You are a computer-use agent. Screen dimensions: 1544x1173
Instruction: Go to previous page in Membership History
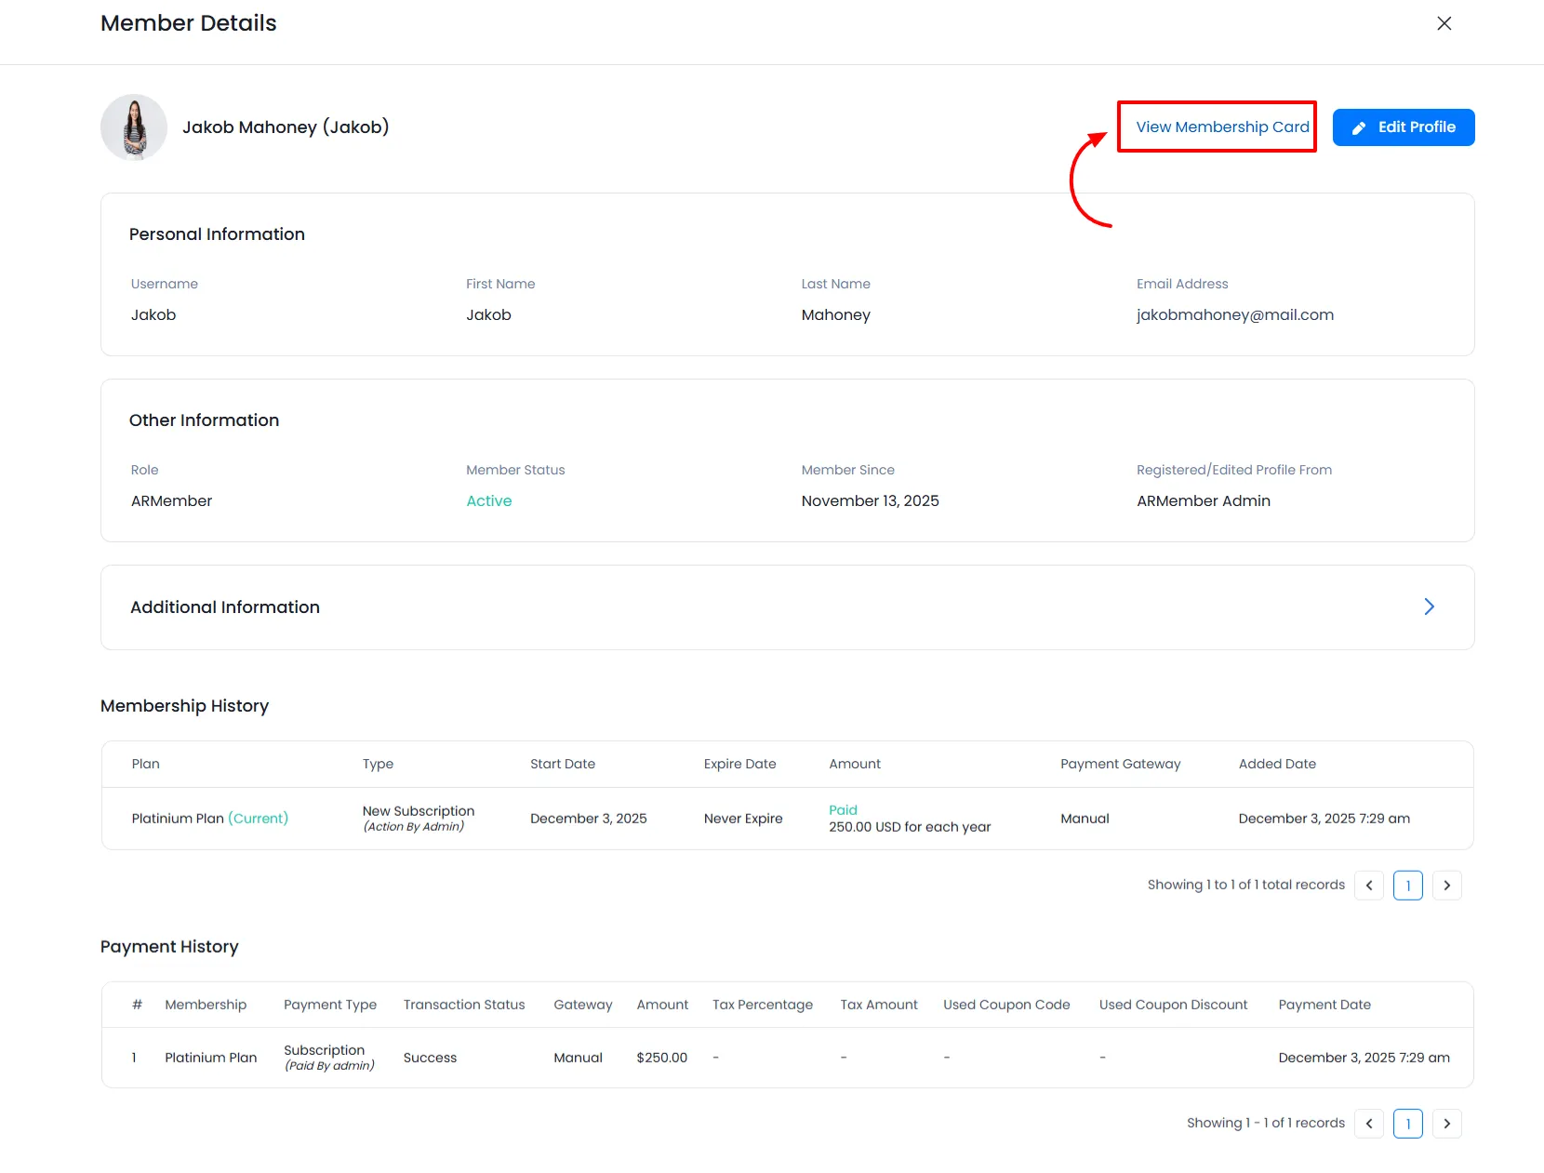[x=1368, y=886]
